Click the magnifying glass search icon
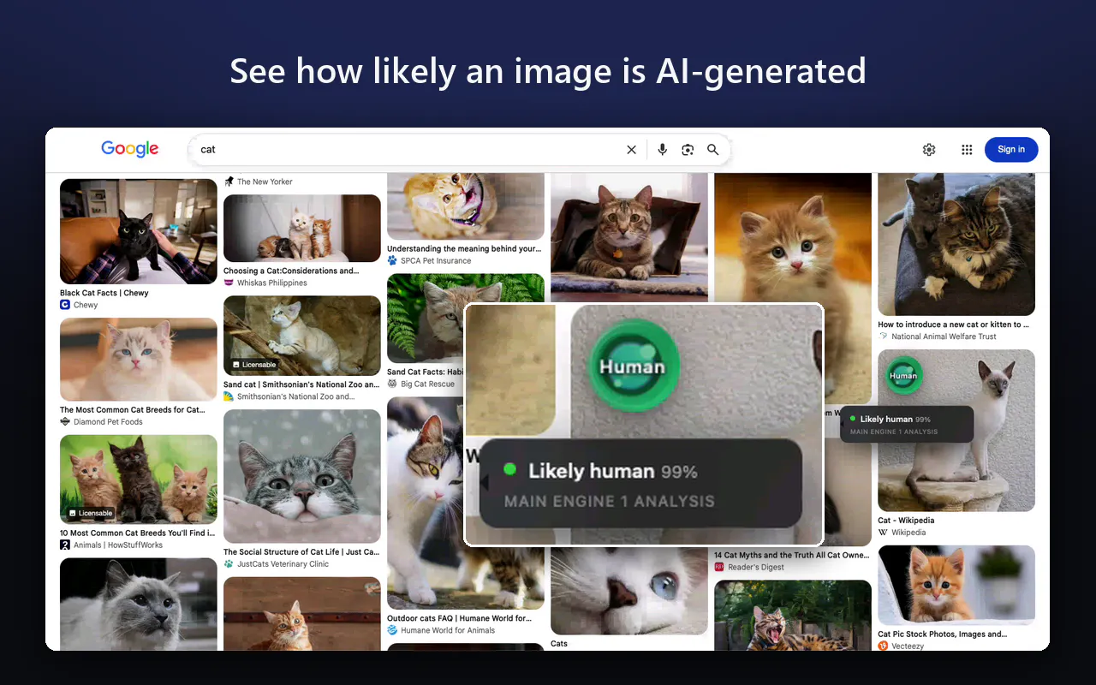Image resolution: width=1096 pixels, height=685 pixels. point(712,150)
